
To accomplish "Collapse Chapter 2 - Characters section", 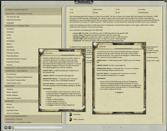I will 33,26.
